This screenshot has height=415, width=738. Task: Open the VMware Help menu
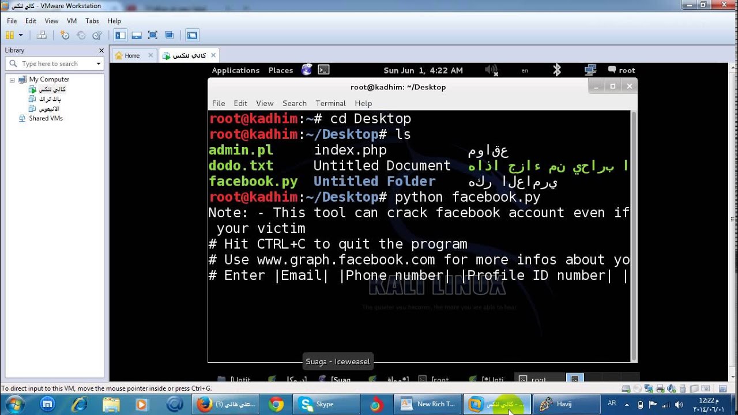pyautogui.click(x=114, y=21)
